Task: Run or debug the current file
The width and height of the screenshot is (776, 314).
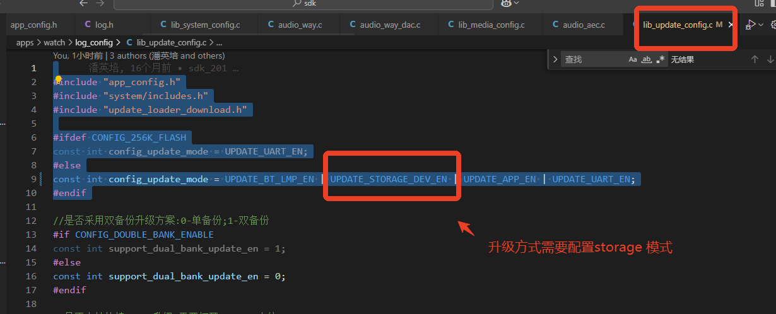Action: (750, 25)
